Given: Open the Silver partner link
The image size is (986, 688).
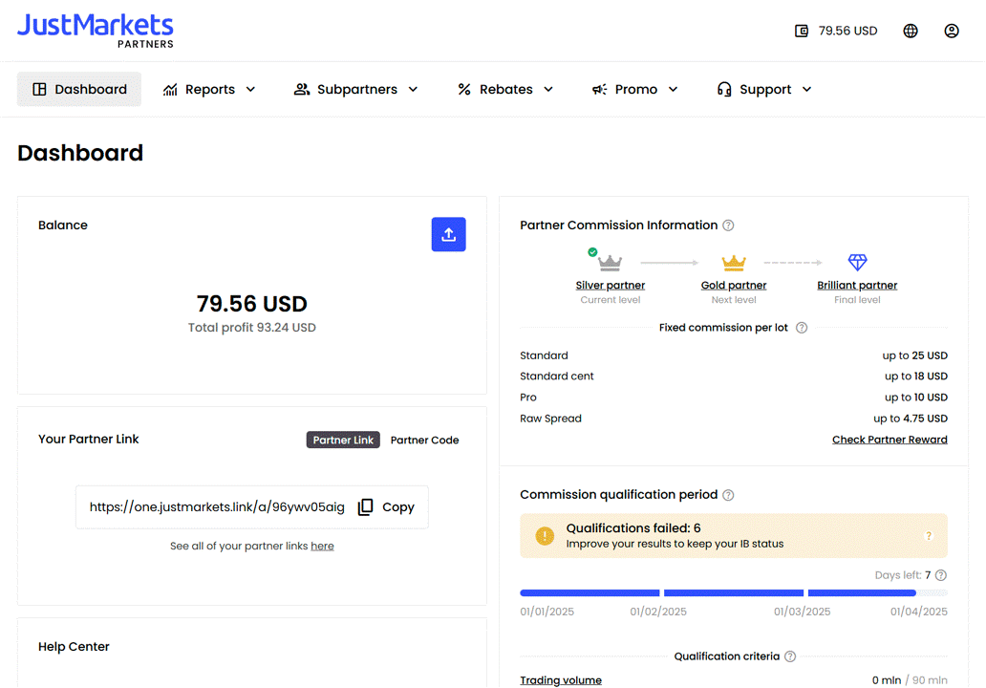Looking at the screenshot, I should (x=610, y=286).
